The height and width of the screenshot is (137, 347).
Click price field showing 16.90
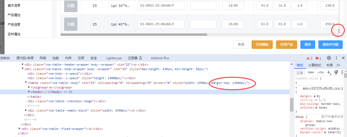[x=233, y=6]
